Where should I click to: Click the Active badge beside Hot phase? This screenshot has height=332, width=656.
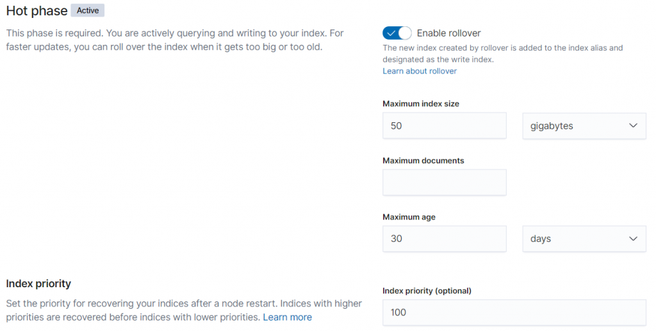coord(88,11)
